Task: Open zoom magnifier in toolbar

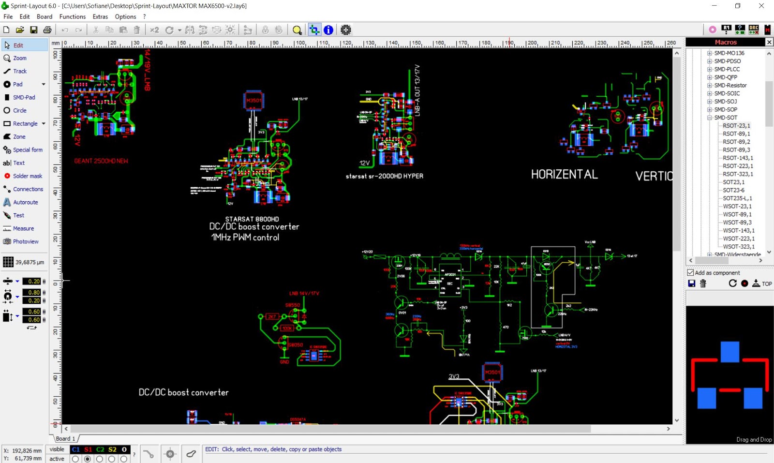Action: (297, 30)
